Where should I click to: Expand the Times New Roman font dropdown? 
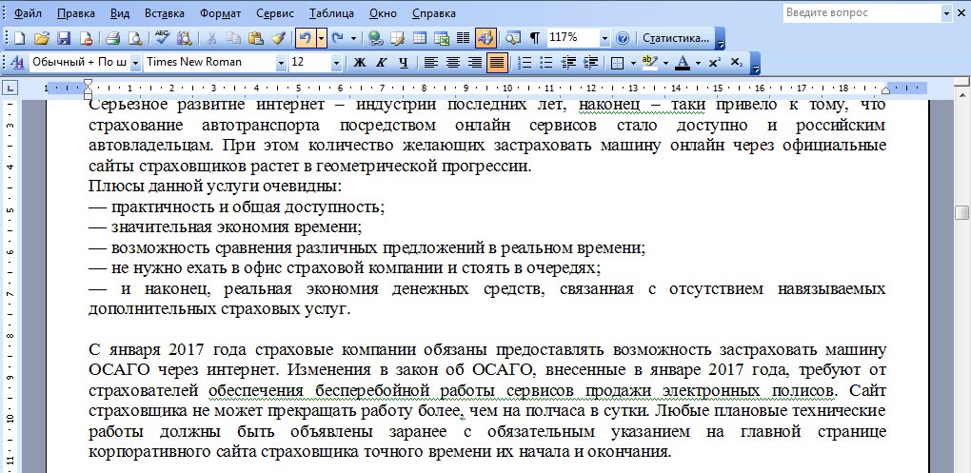tap(281, 63)
